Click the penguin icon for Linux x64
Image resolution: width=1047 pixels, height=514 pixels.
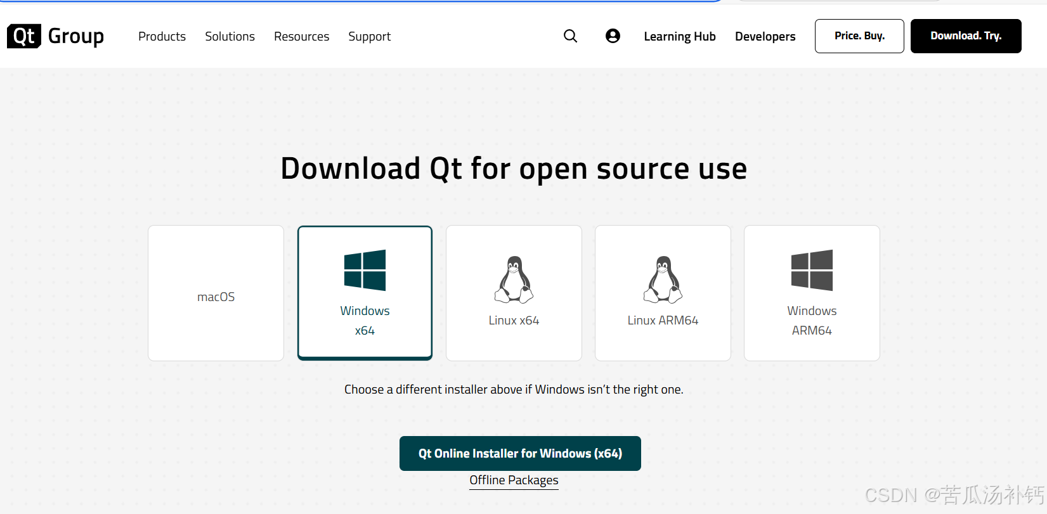click(514, 279)
